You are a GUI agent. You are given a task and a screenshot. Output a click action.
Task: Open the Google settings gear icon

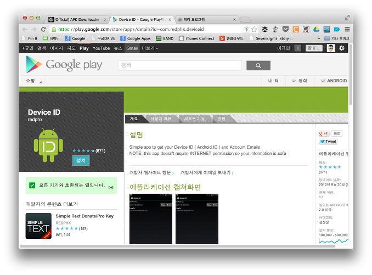click(x=342, y=48)
